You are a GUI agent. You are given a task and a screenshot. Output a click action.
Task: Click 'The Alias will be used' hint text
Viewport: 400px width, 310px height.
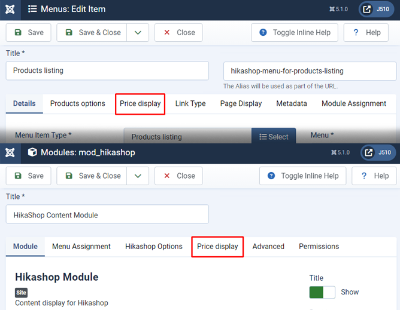tap(280, 86)
